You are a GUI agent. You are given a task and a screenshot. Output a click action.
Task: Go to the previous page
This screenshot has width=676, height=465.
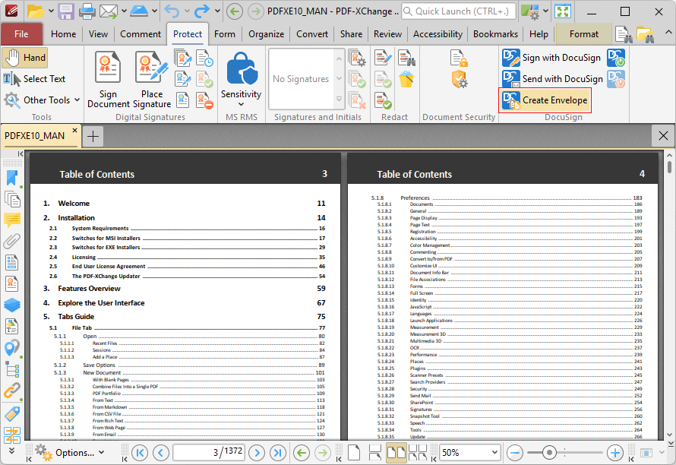pos(161,453)
